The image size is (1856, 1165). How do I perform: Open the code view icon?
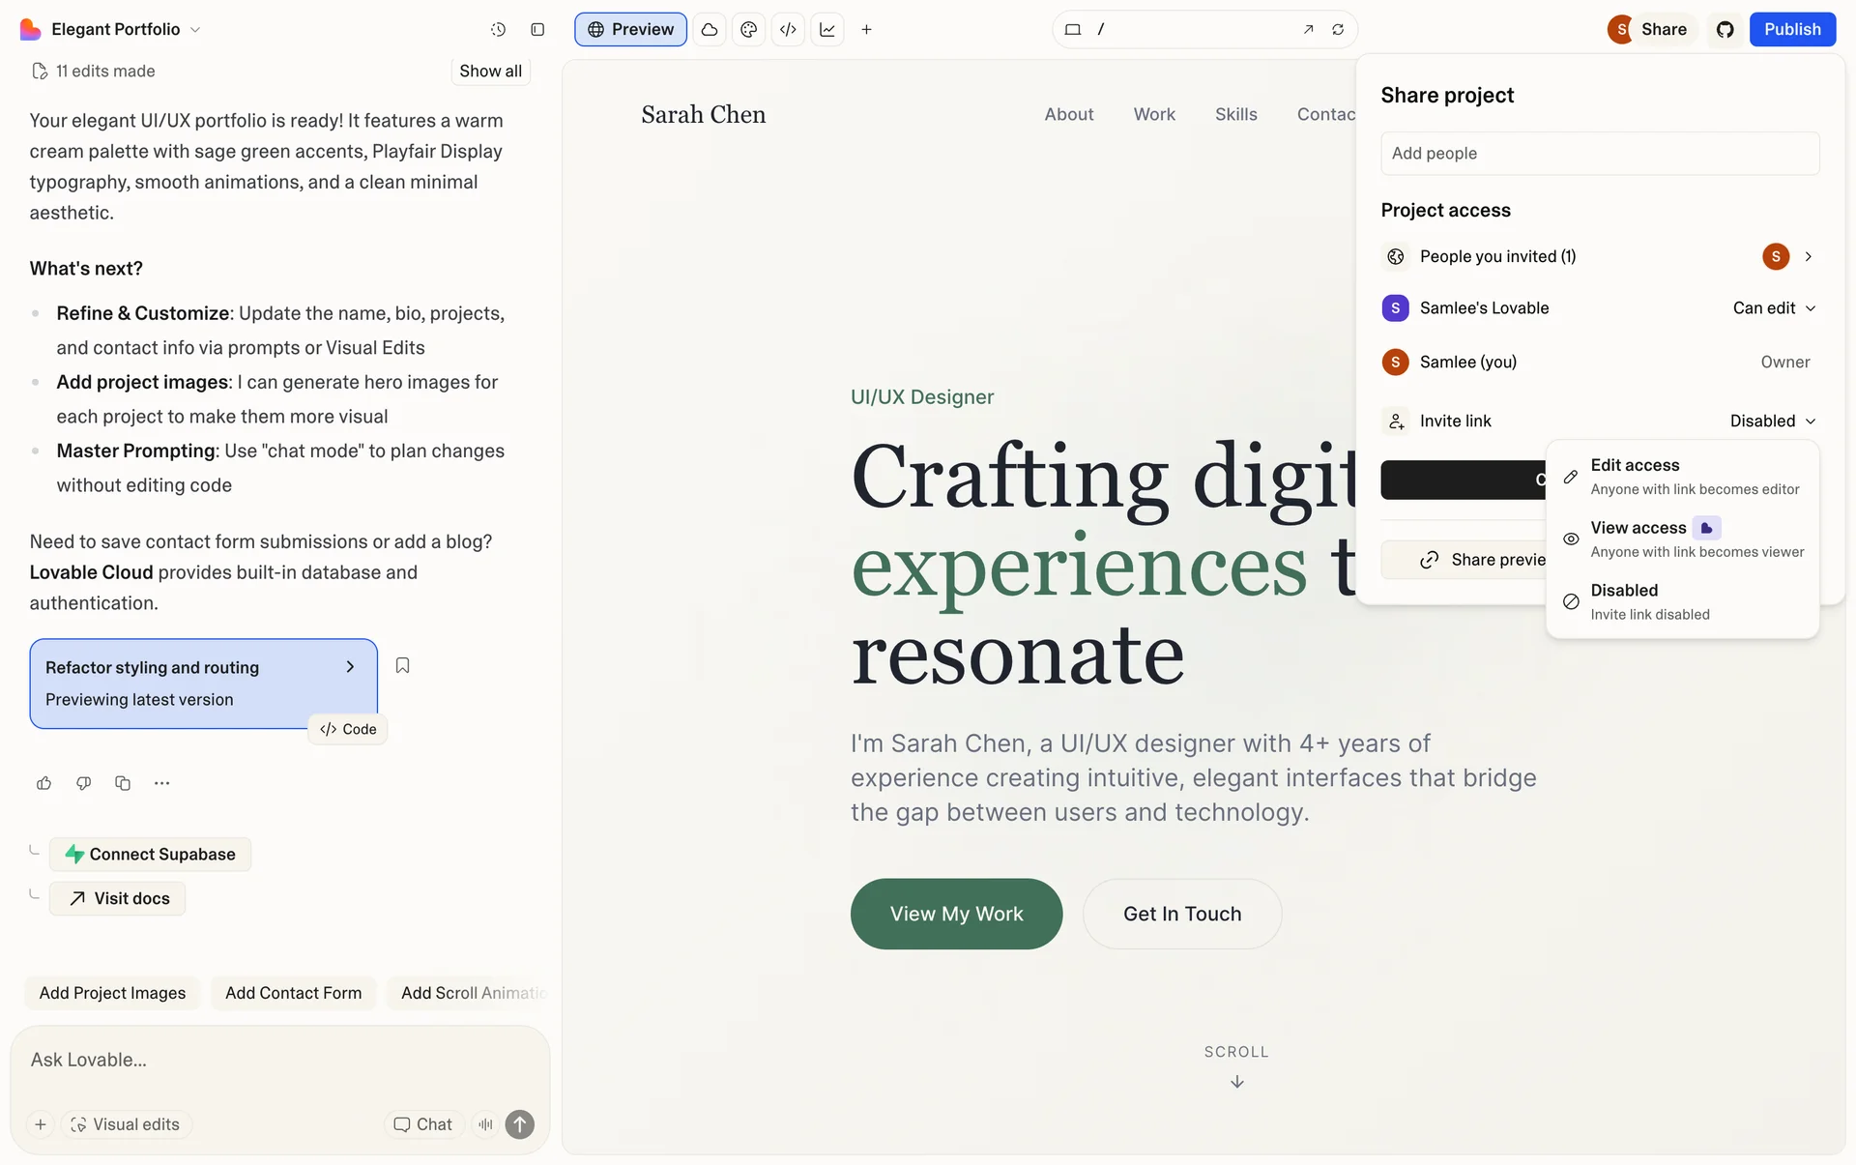(x=788, y=29)
